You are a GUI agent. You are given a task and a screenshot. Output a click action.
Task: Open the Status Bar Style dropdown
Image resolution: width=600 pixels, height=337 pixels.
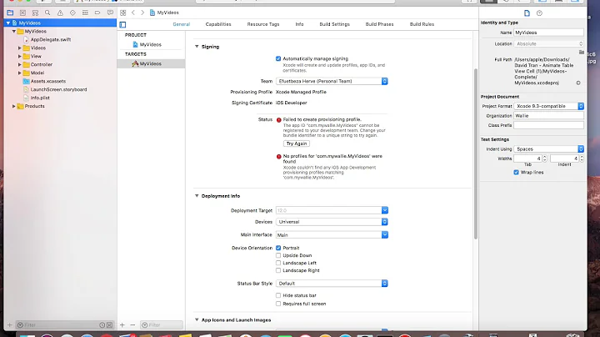(x=332, y=284)
